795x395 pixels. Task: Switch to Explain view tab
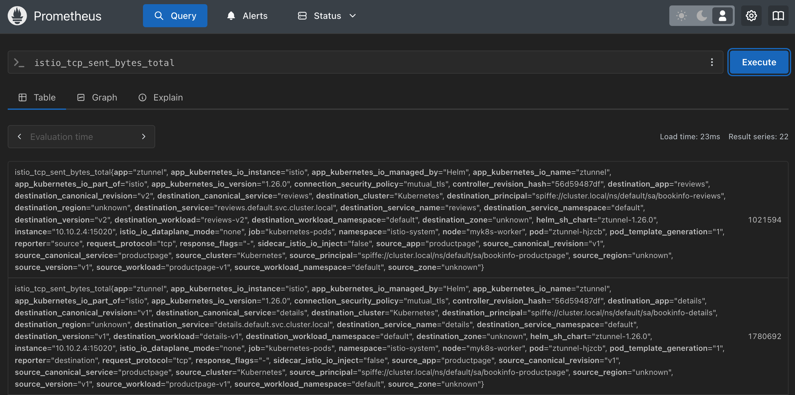tap(160, 98)
